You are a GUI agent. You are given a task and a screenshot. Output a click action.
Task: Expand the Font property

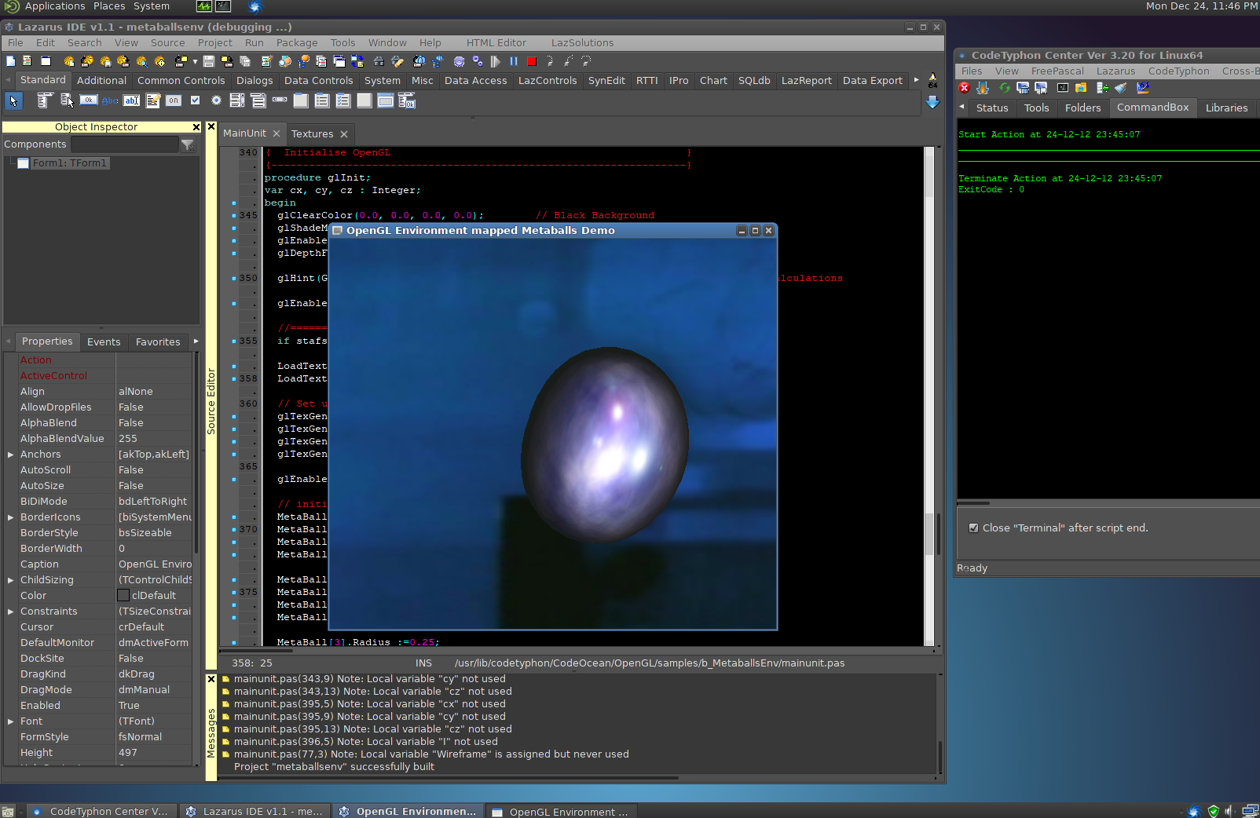11,721
